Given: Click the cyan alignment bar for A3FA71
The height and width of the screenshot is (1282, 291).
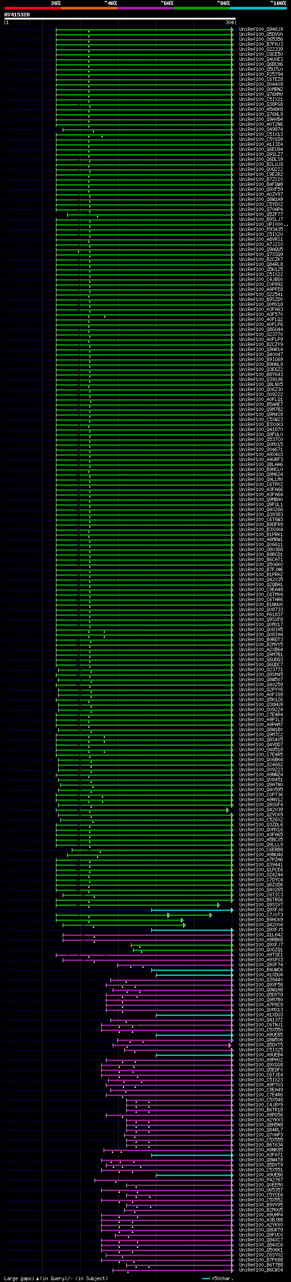Looking at the screenshot, I should (x=192, y=1155).
